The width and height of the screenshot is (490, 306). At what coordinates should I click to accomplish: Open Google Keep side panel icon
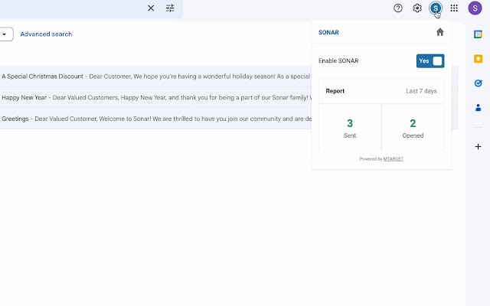point(478,59)
